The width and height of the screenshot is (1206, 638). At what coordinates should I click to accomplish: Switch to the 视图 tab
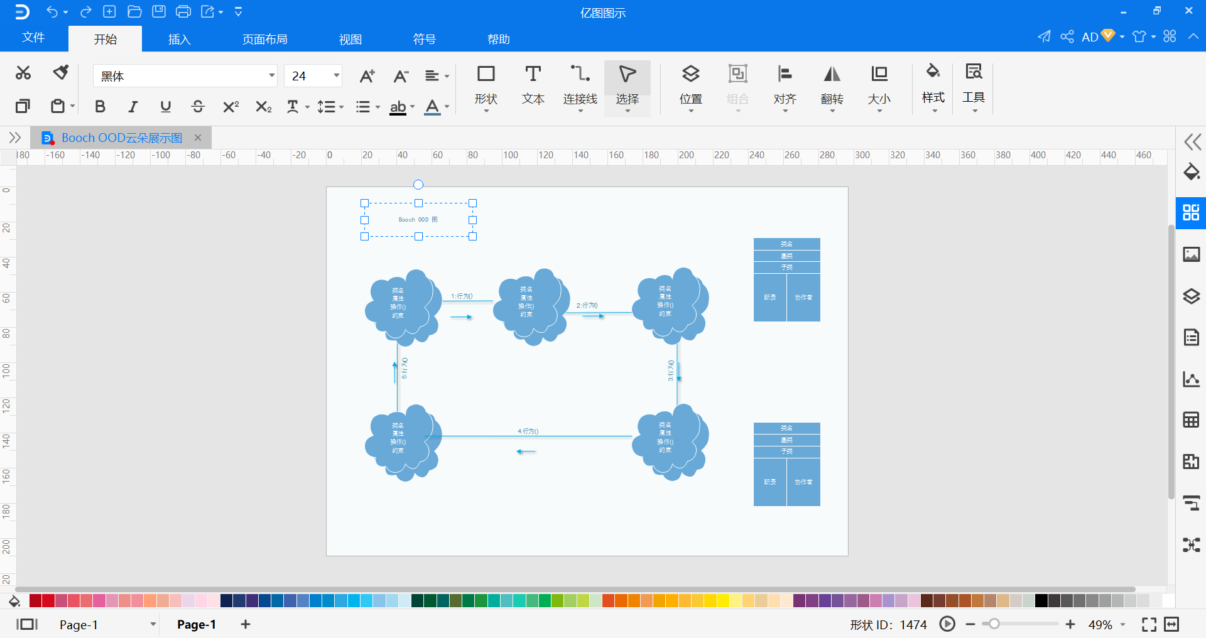[x=350, y=39]
